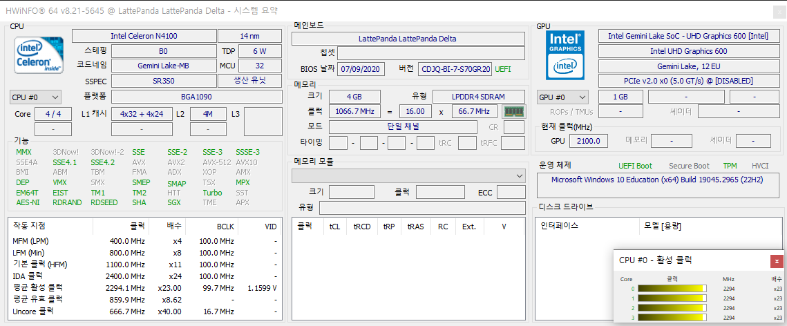Click the Turbo feature label

(212, 193)
